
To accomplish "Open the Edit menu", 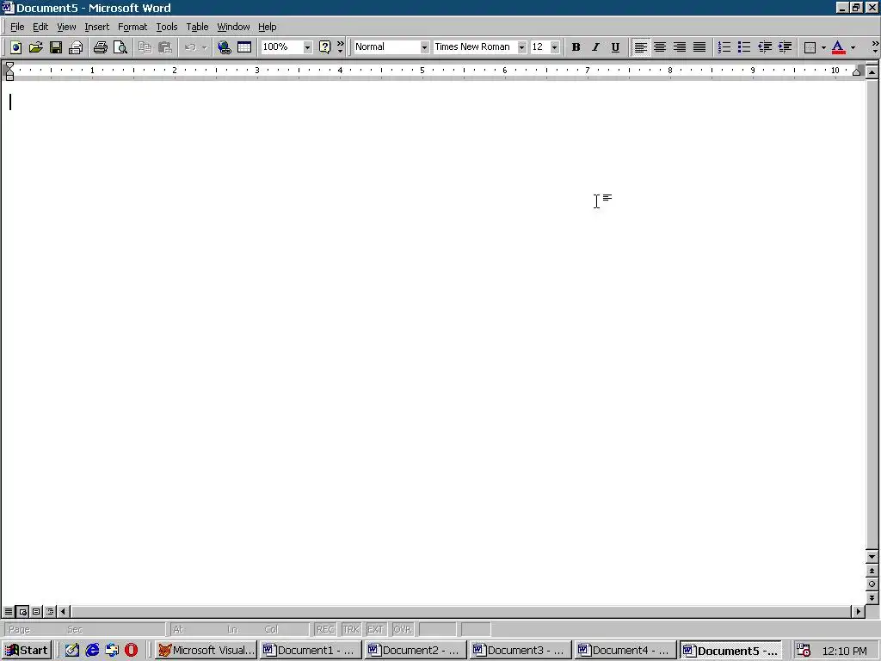I will 40,27.
